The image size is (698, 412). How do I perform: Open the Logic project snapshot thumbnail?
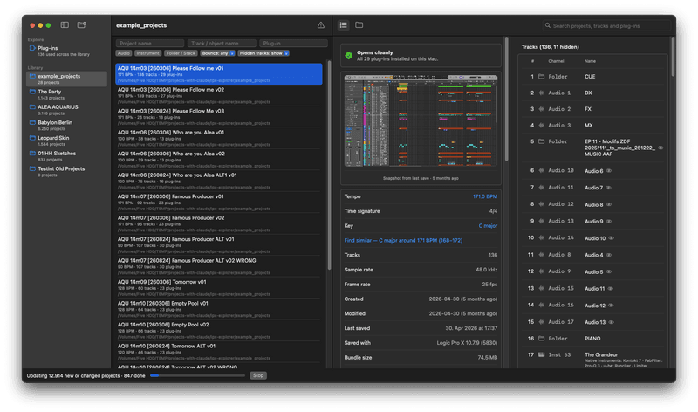(x=421, y=120)
